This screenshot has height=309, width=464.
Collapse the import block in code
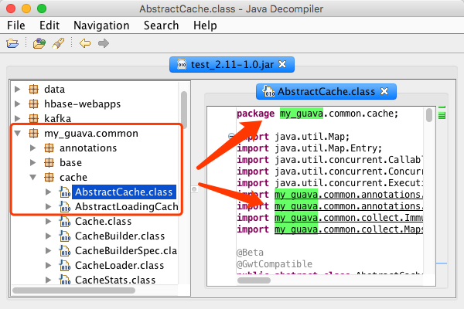click(231, 138)
